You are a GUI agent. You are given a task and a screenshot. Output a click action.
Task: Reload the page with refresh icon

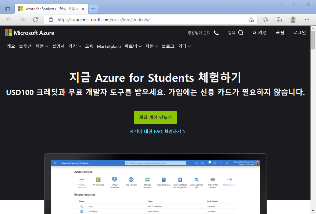click(x=36, y=20)
